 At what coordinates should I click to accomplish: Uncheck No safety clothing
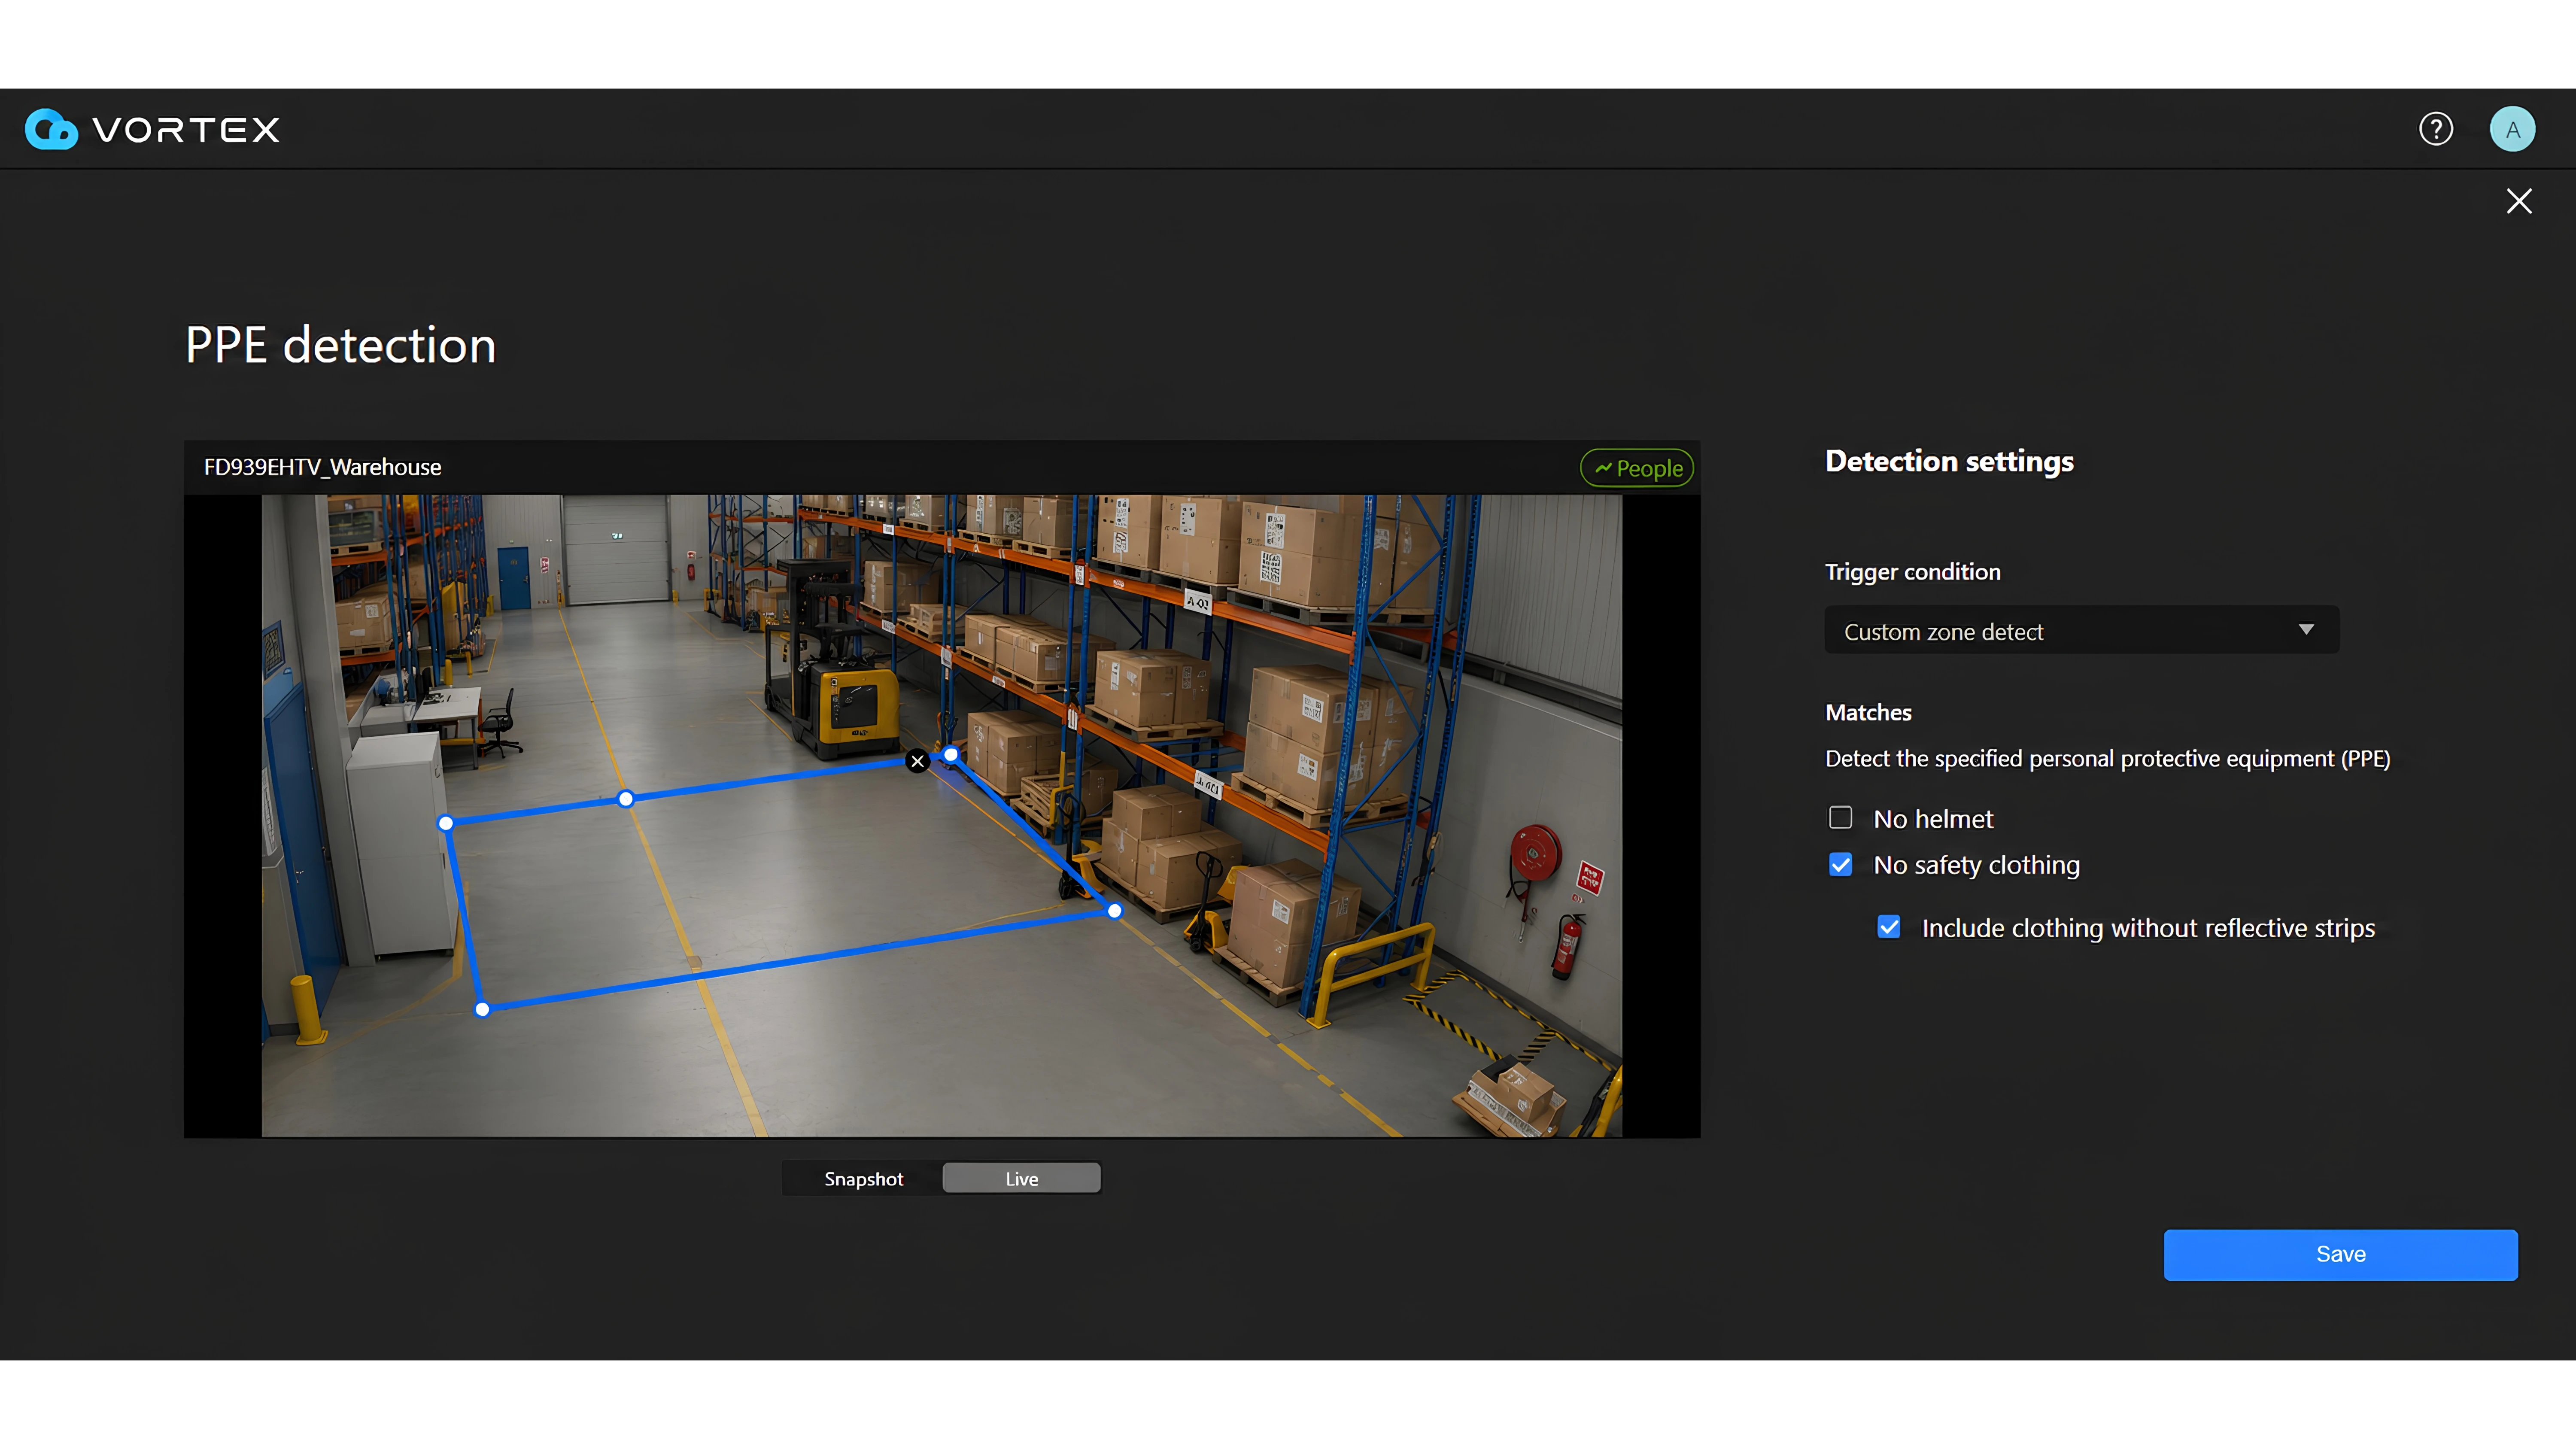pos(1840,865)
